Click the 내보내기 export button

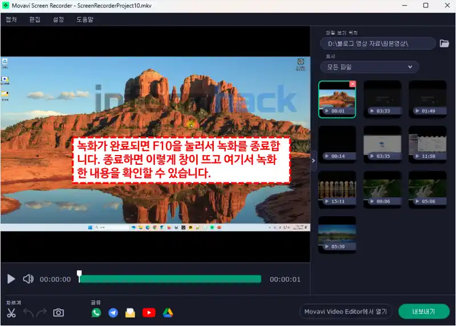(x=424, y=311)
